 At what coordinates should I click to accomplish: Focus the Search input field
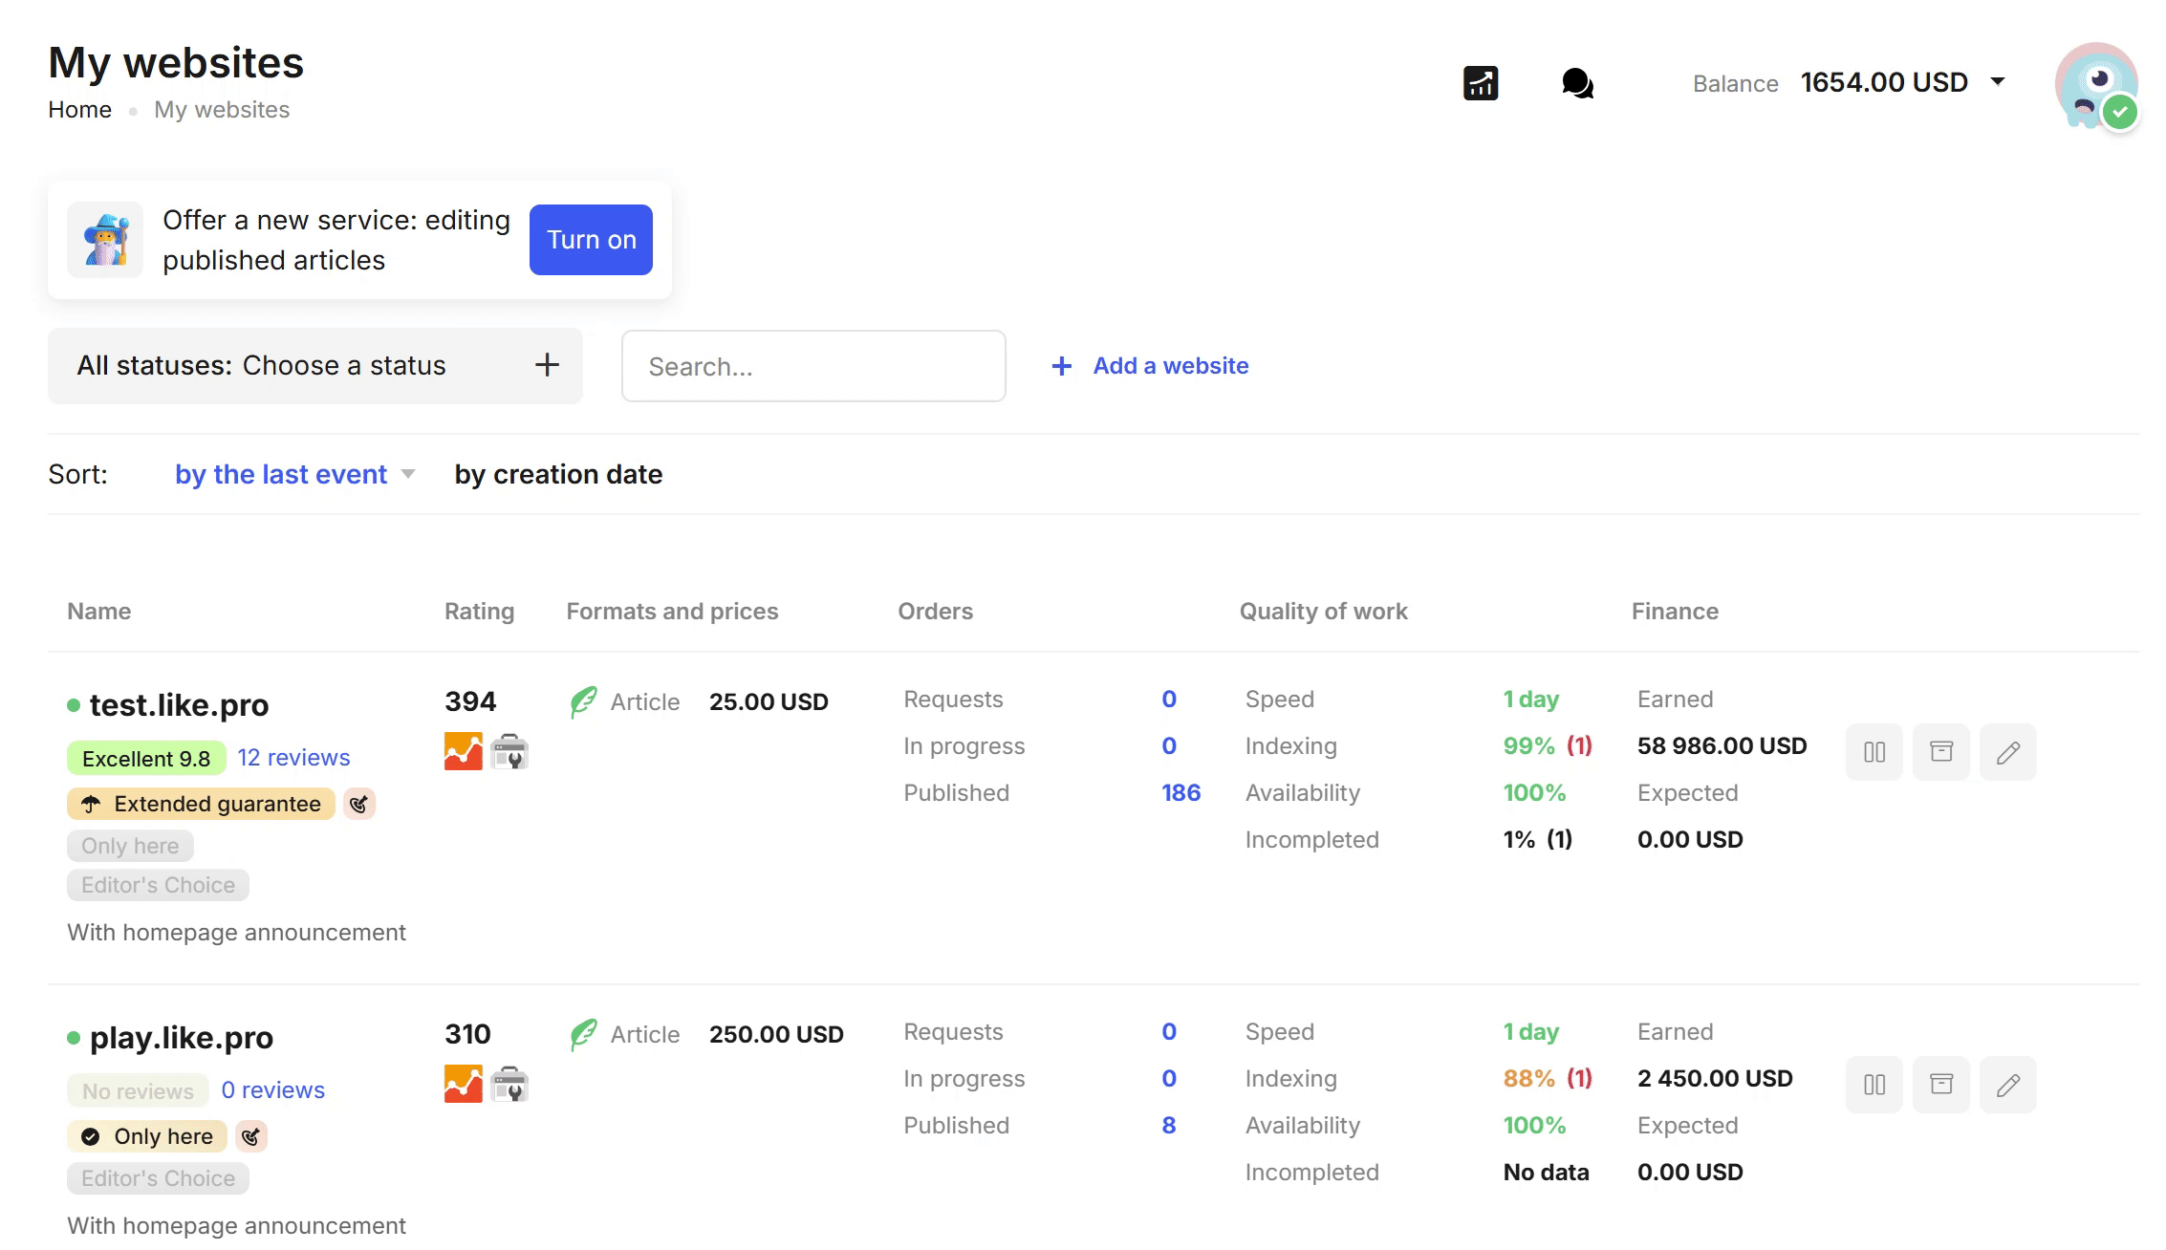click(812, 366)
